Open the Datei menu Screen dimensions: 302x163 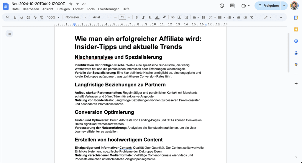pos(16,9)
